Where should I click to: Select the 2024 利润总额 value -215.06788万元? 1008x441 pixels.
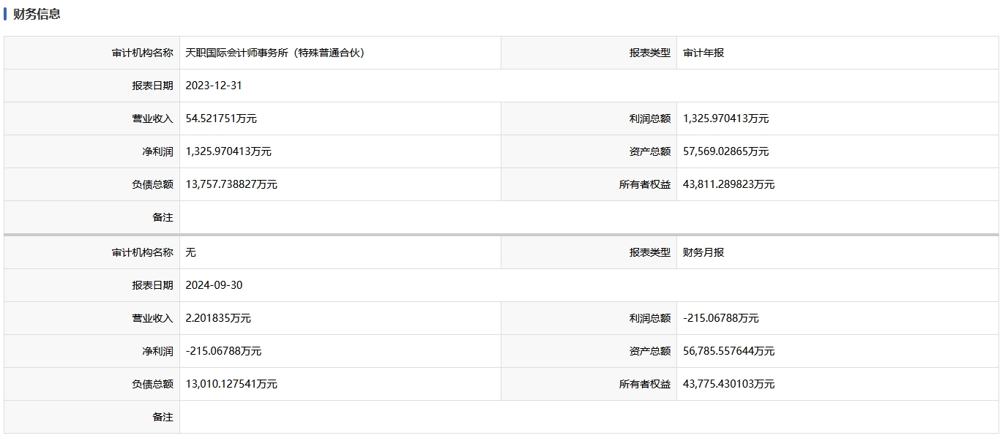pos(720,318)
